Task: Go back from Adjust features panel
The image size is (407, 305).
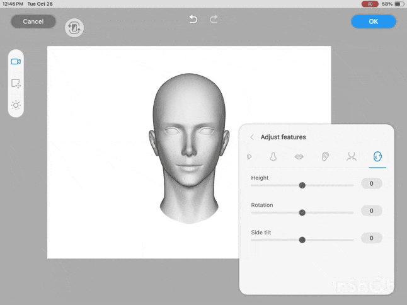Action: 252,137
